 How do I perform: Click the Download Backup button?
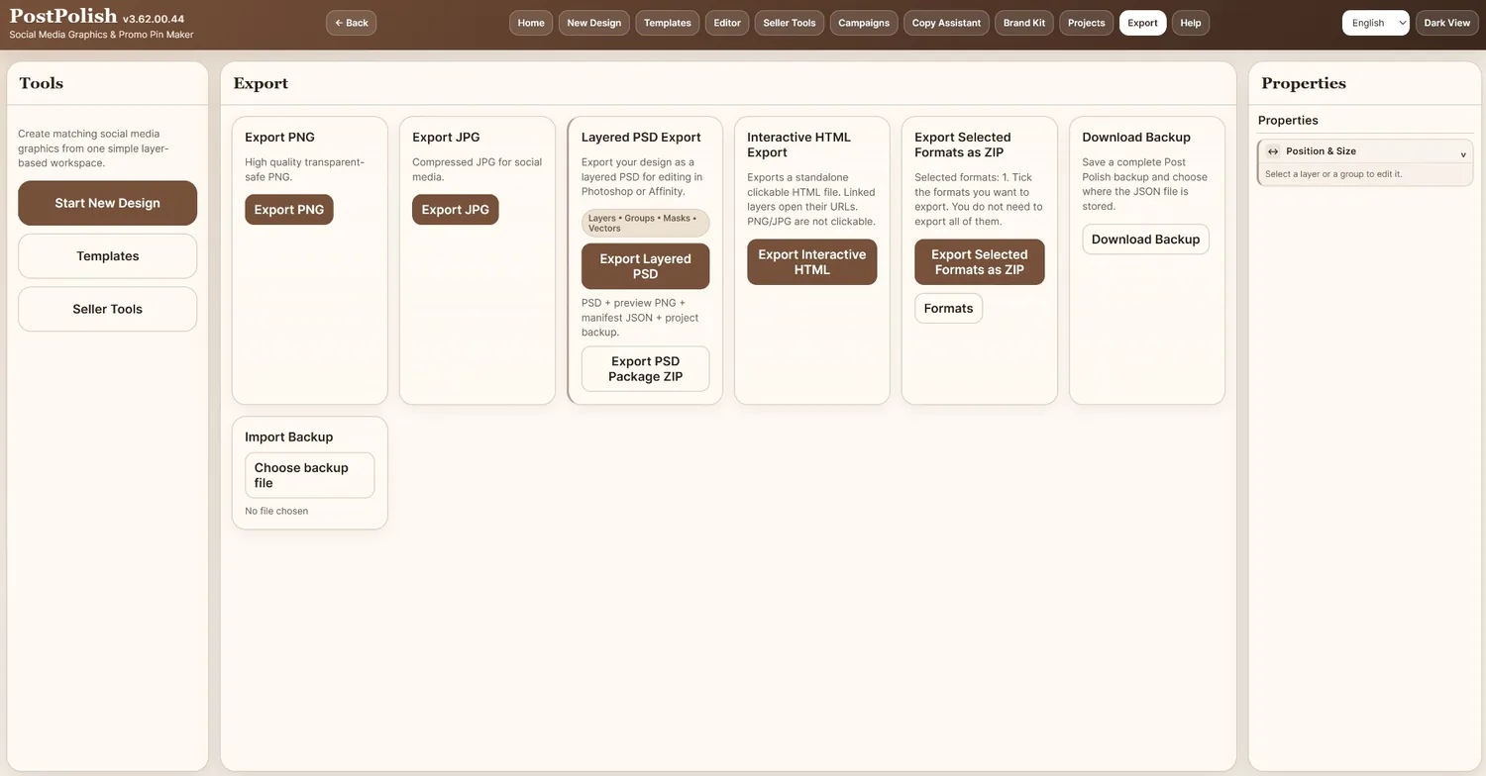click(1145, 240)
